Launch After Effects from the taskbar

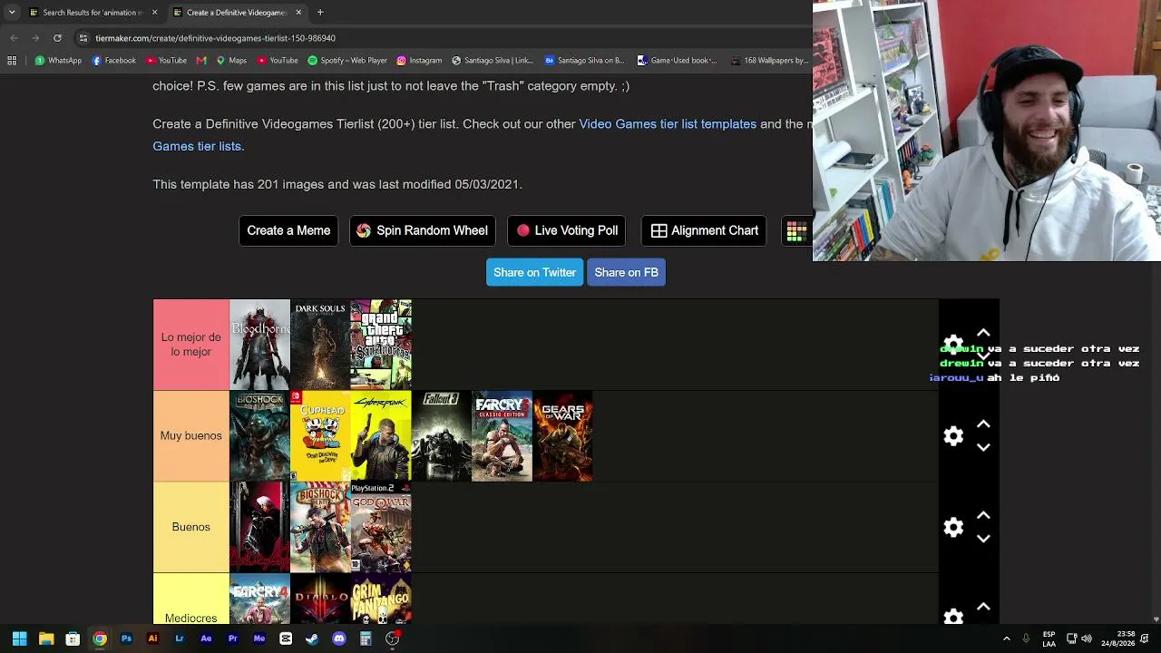206,638
